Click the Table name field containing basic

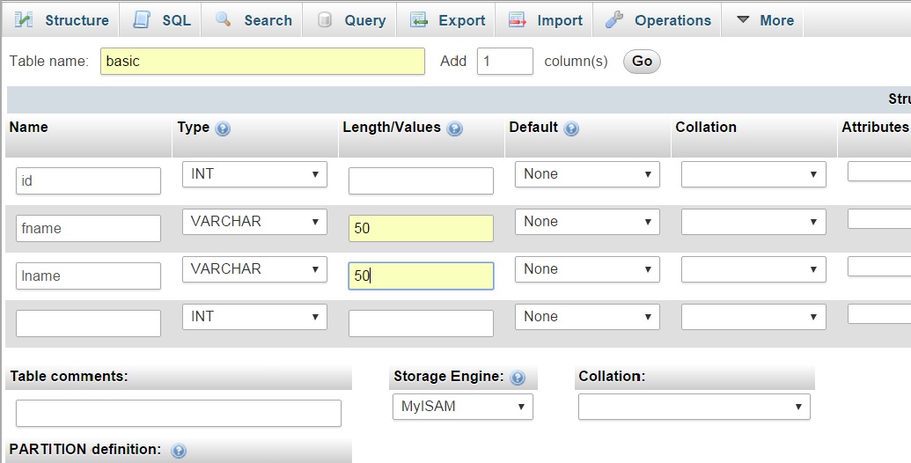[262, 61]
